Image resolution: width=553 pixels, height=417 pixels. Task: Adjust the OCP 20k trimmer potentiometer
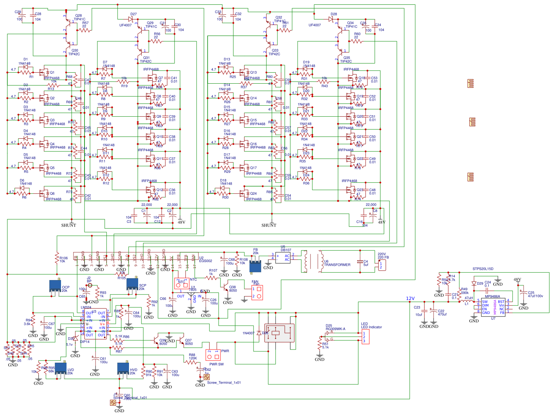pos(54,284)
